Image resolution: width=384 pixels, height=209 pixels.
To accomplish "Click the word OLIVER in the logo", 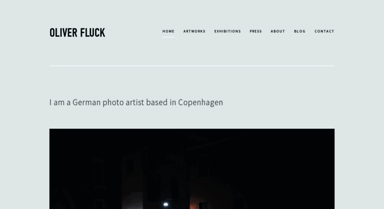I will tap(63, 33).
